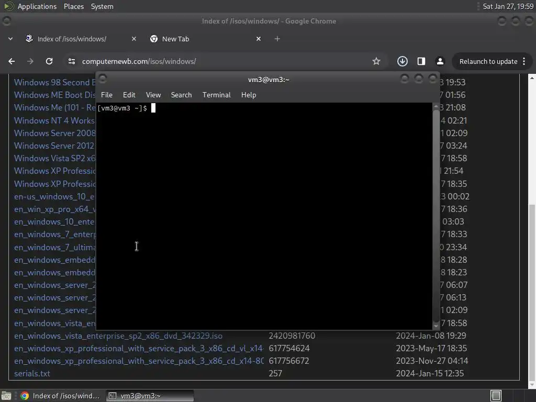Close the Index of /isos/windows/ tab
Screen dimensions: 536x402
coord(134,39)
